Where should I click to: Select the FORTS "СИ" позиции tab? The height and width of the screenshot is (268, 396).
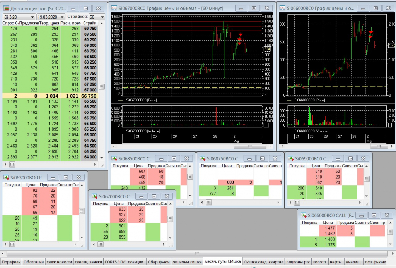pos(125,262)
